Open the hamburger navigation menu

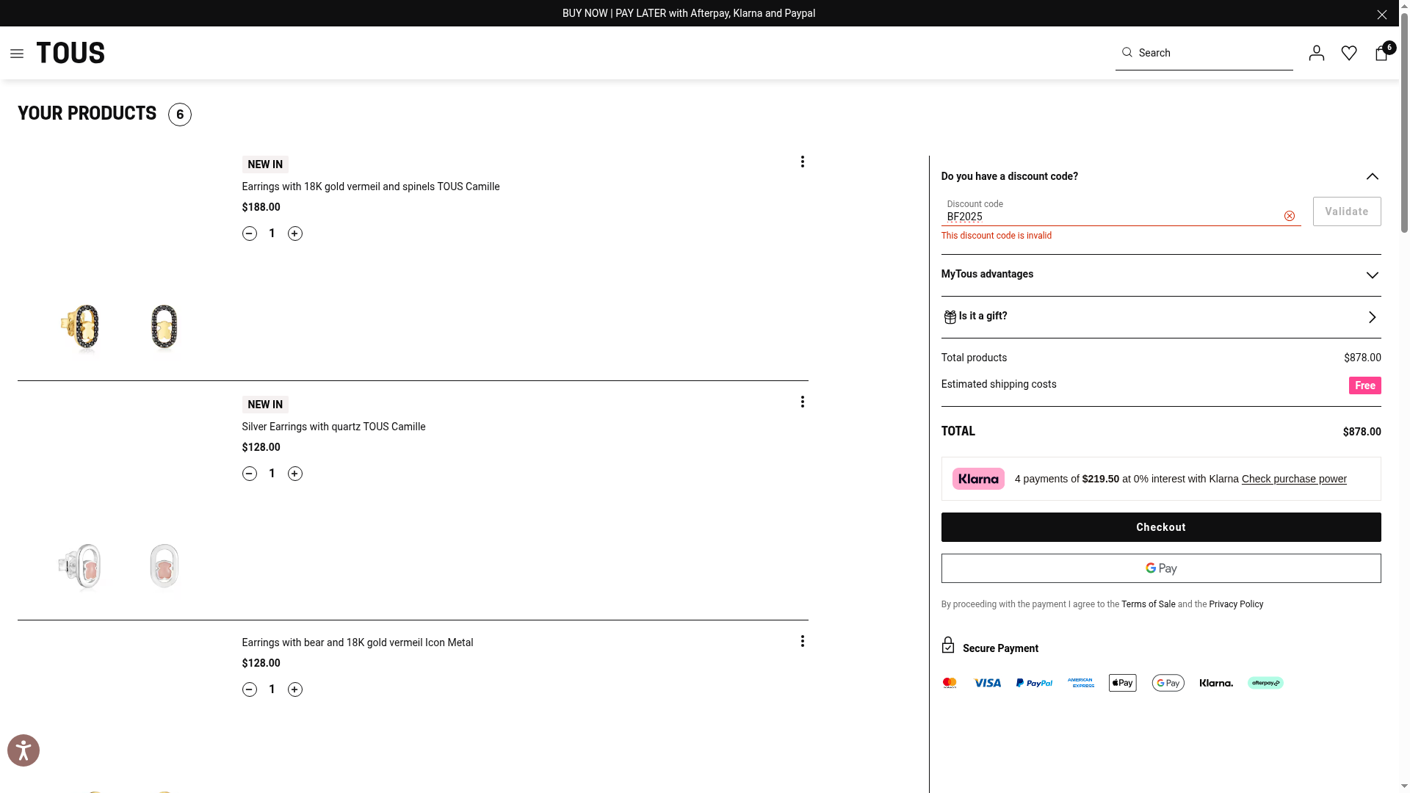pos(17,54)
